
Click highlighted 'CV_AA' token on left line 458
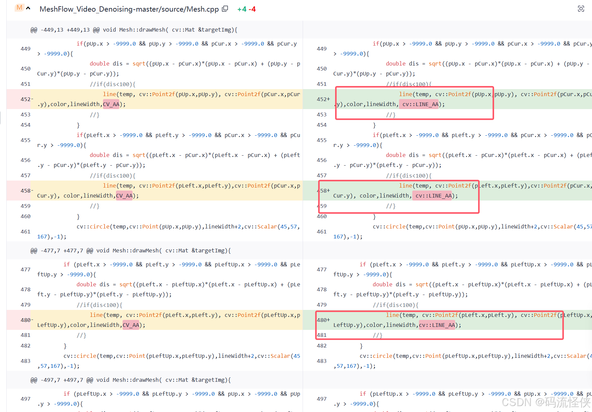(x=124, y=196)
